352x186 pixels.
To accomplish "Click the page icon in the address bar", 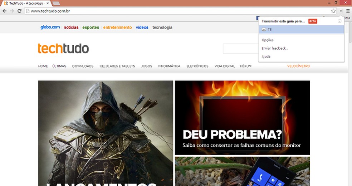I will point(28,11).
